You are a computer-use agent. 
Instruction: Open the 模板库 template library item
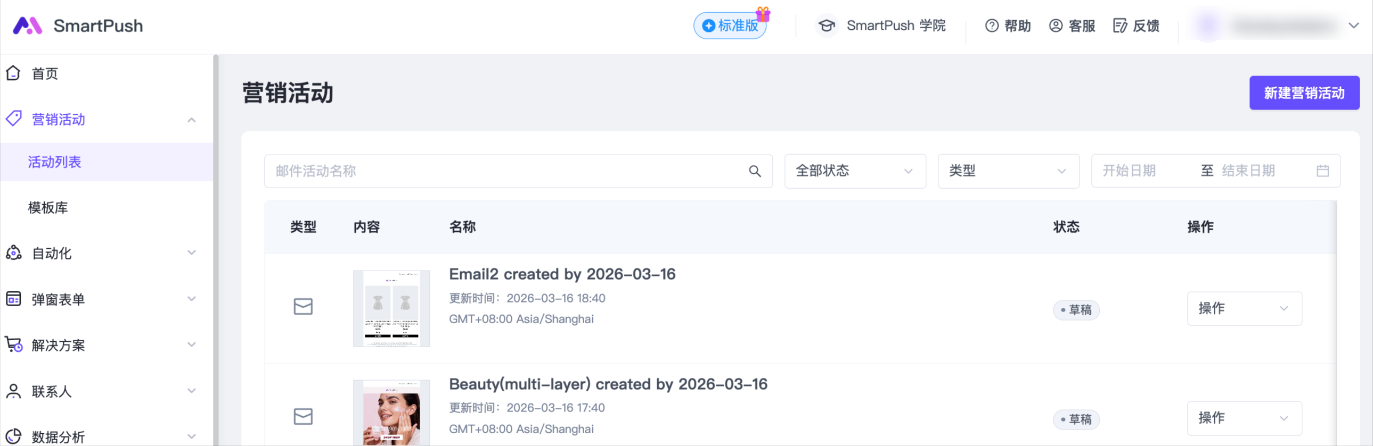tap(48, 207)
